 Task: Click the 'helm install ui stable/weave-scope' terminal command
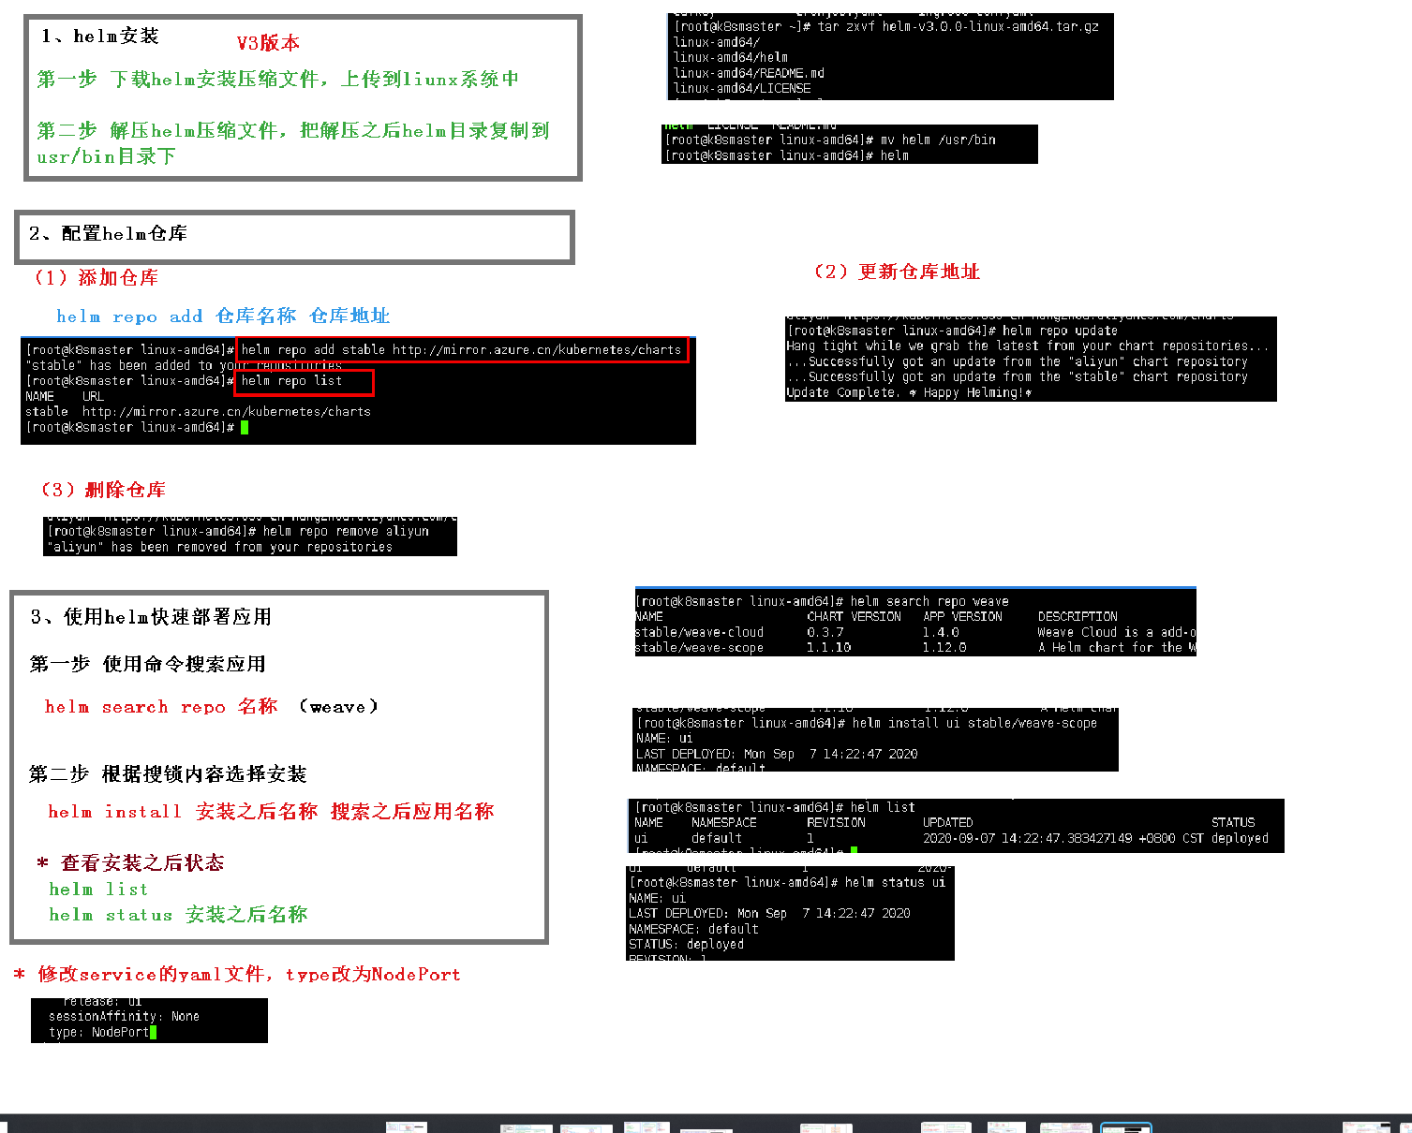pos(974,724)
